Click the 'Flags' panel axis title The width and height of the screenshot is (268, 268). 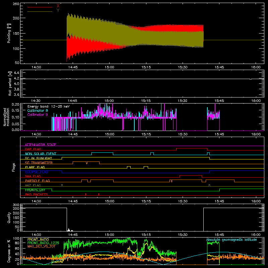tap(13, 167)
